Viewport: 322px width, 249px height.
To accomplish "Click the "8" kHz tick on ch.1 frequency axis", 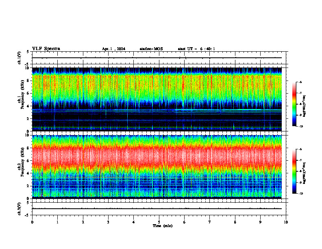I will tap(28, 81).
